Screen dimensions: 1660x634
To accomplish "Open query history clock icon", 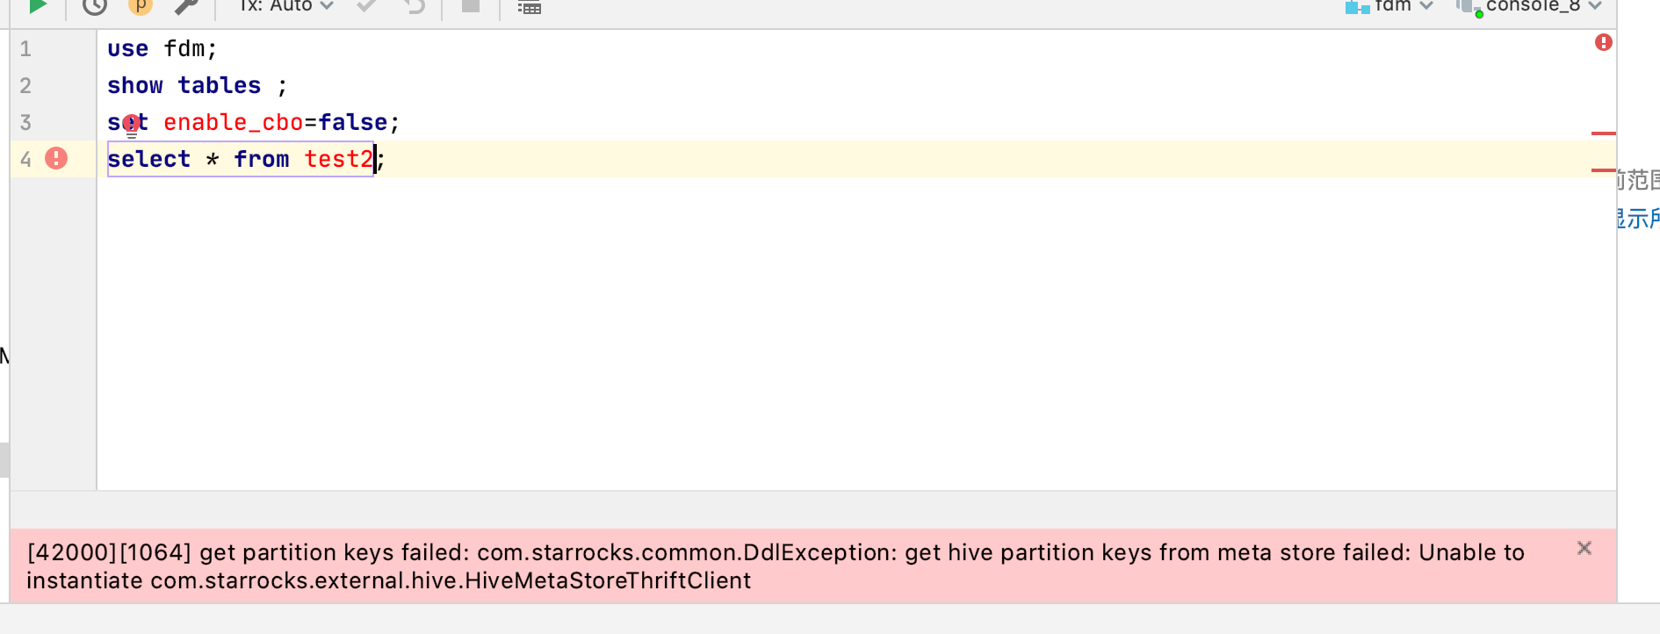I will (95, 6).
